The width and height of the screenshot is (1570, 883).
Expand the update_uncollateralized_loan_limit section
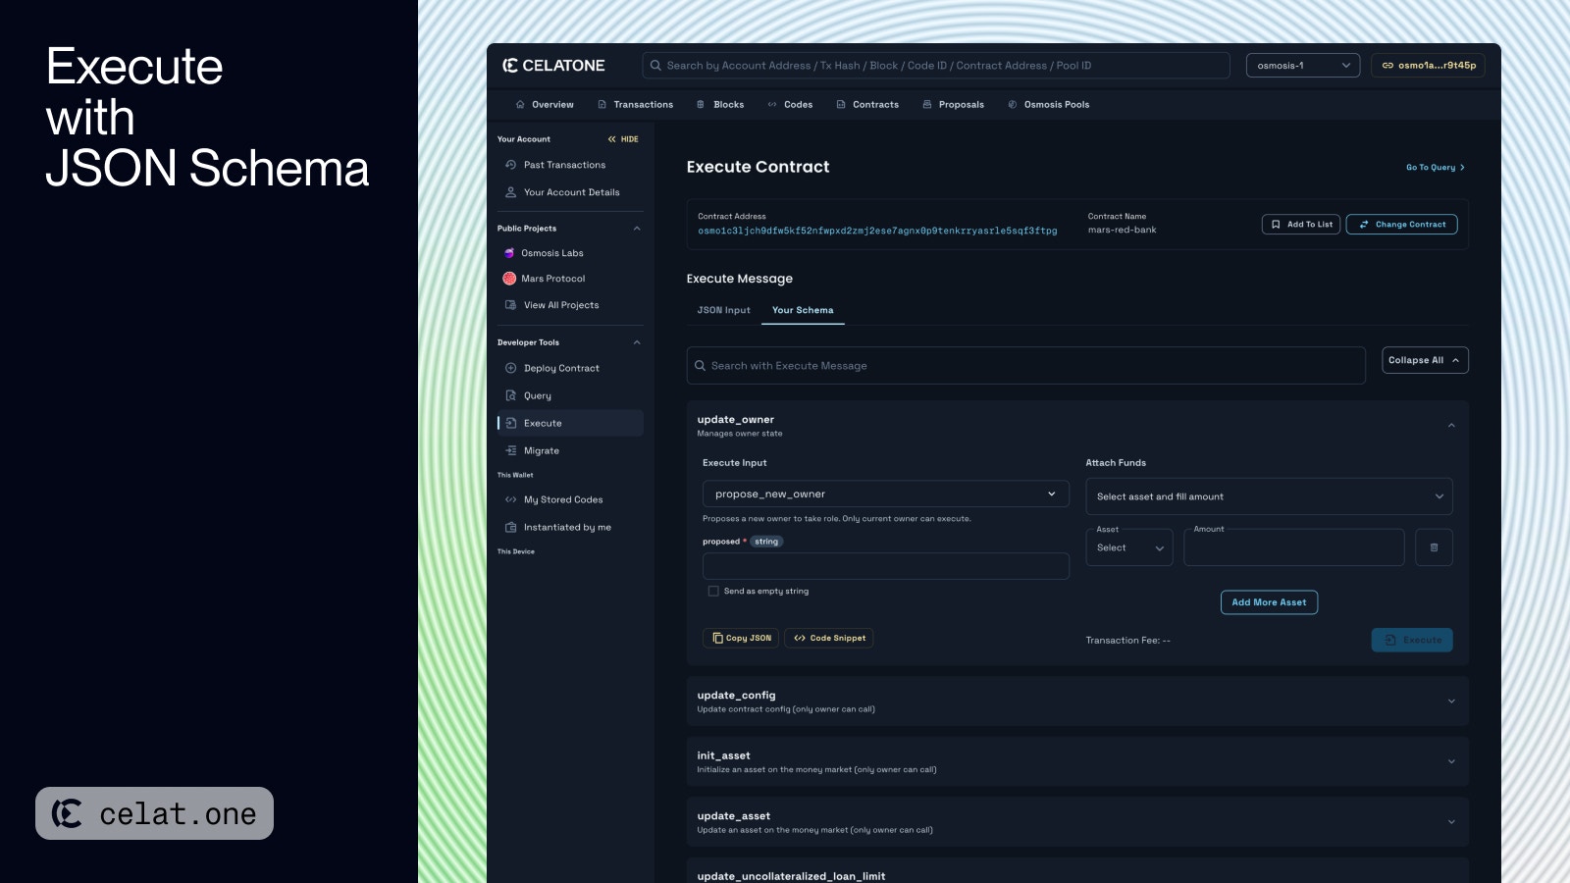(x=1077, y=871)
